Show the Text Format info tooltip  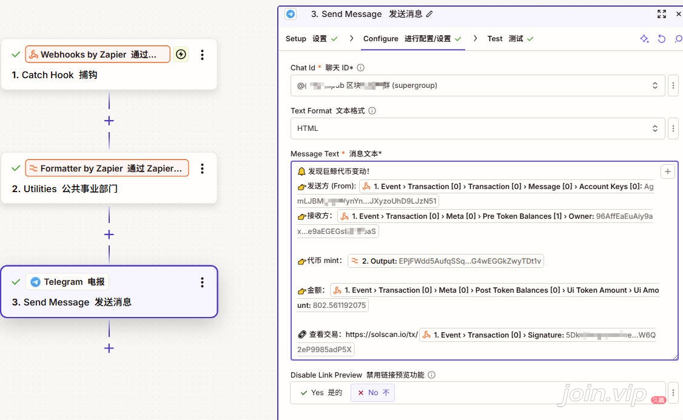pyautogui.click(x=372, y=110)
